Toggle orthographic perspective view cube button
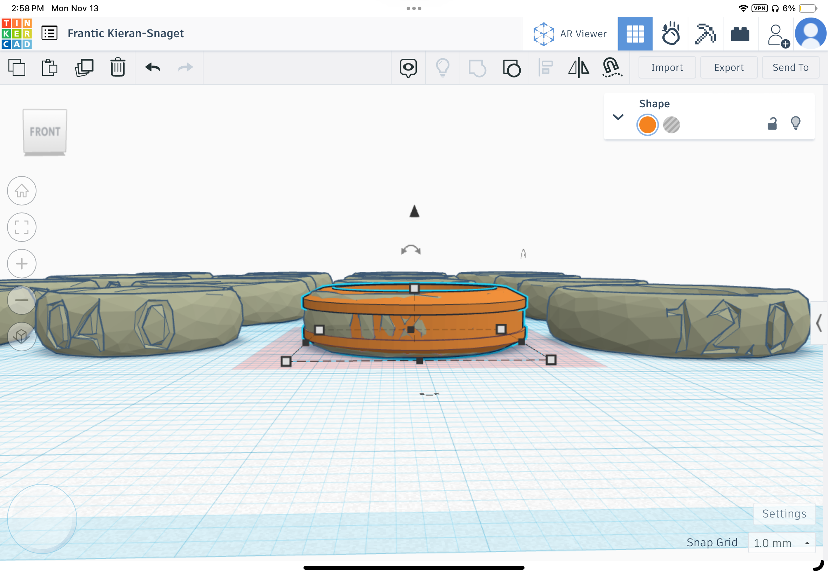 coord(22,336)
